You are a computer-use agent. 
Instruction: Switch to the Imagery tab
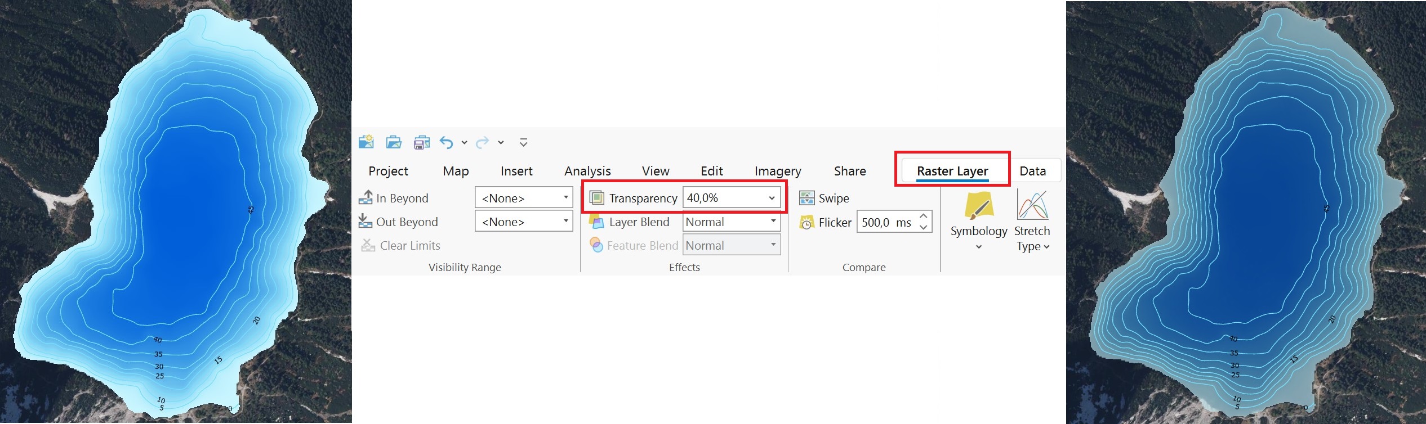pos(777,171)
